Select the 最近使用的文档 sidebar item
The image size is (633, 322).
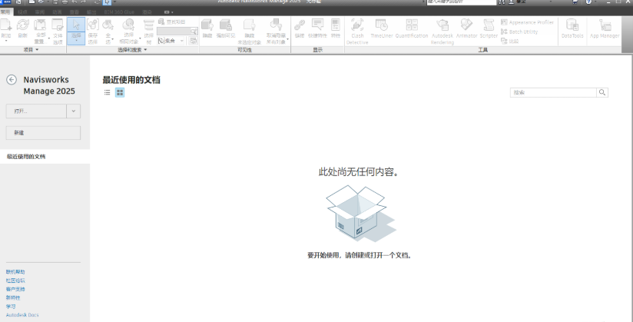(x=26, y=156)
